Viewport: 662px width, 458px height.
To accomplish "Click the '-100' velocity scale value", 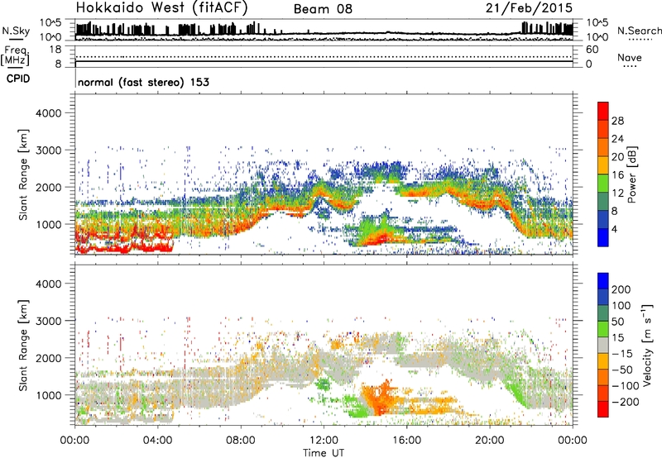I will 625,385.
